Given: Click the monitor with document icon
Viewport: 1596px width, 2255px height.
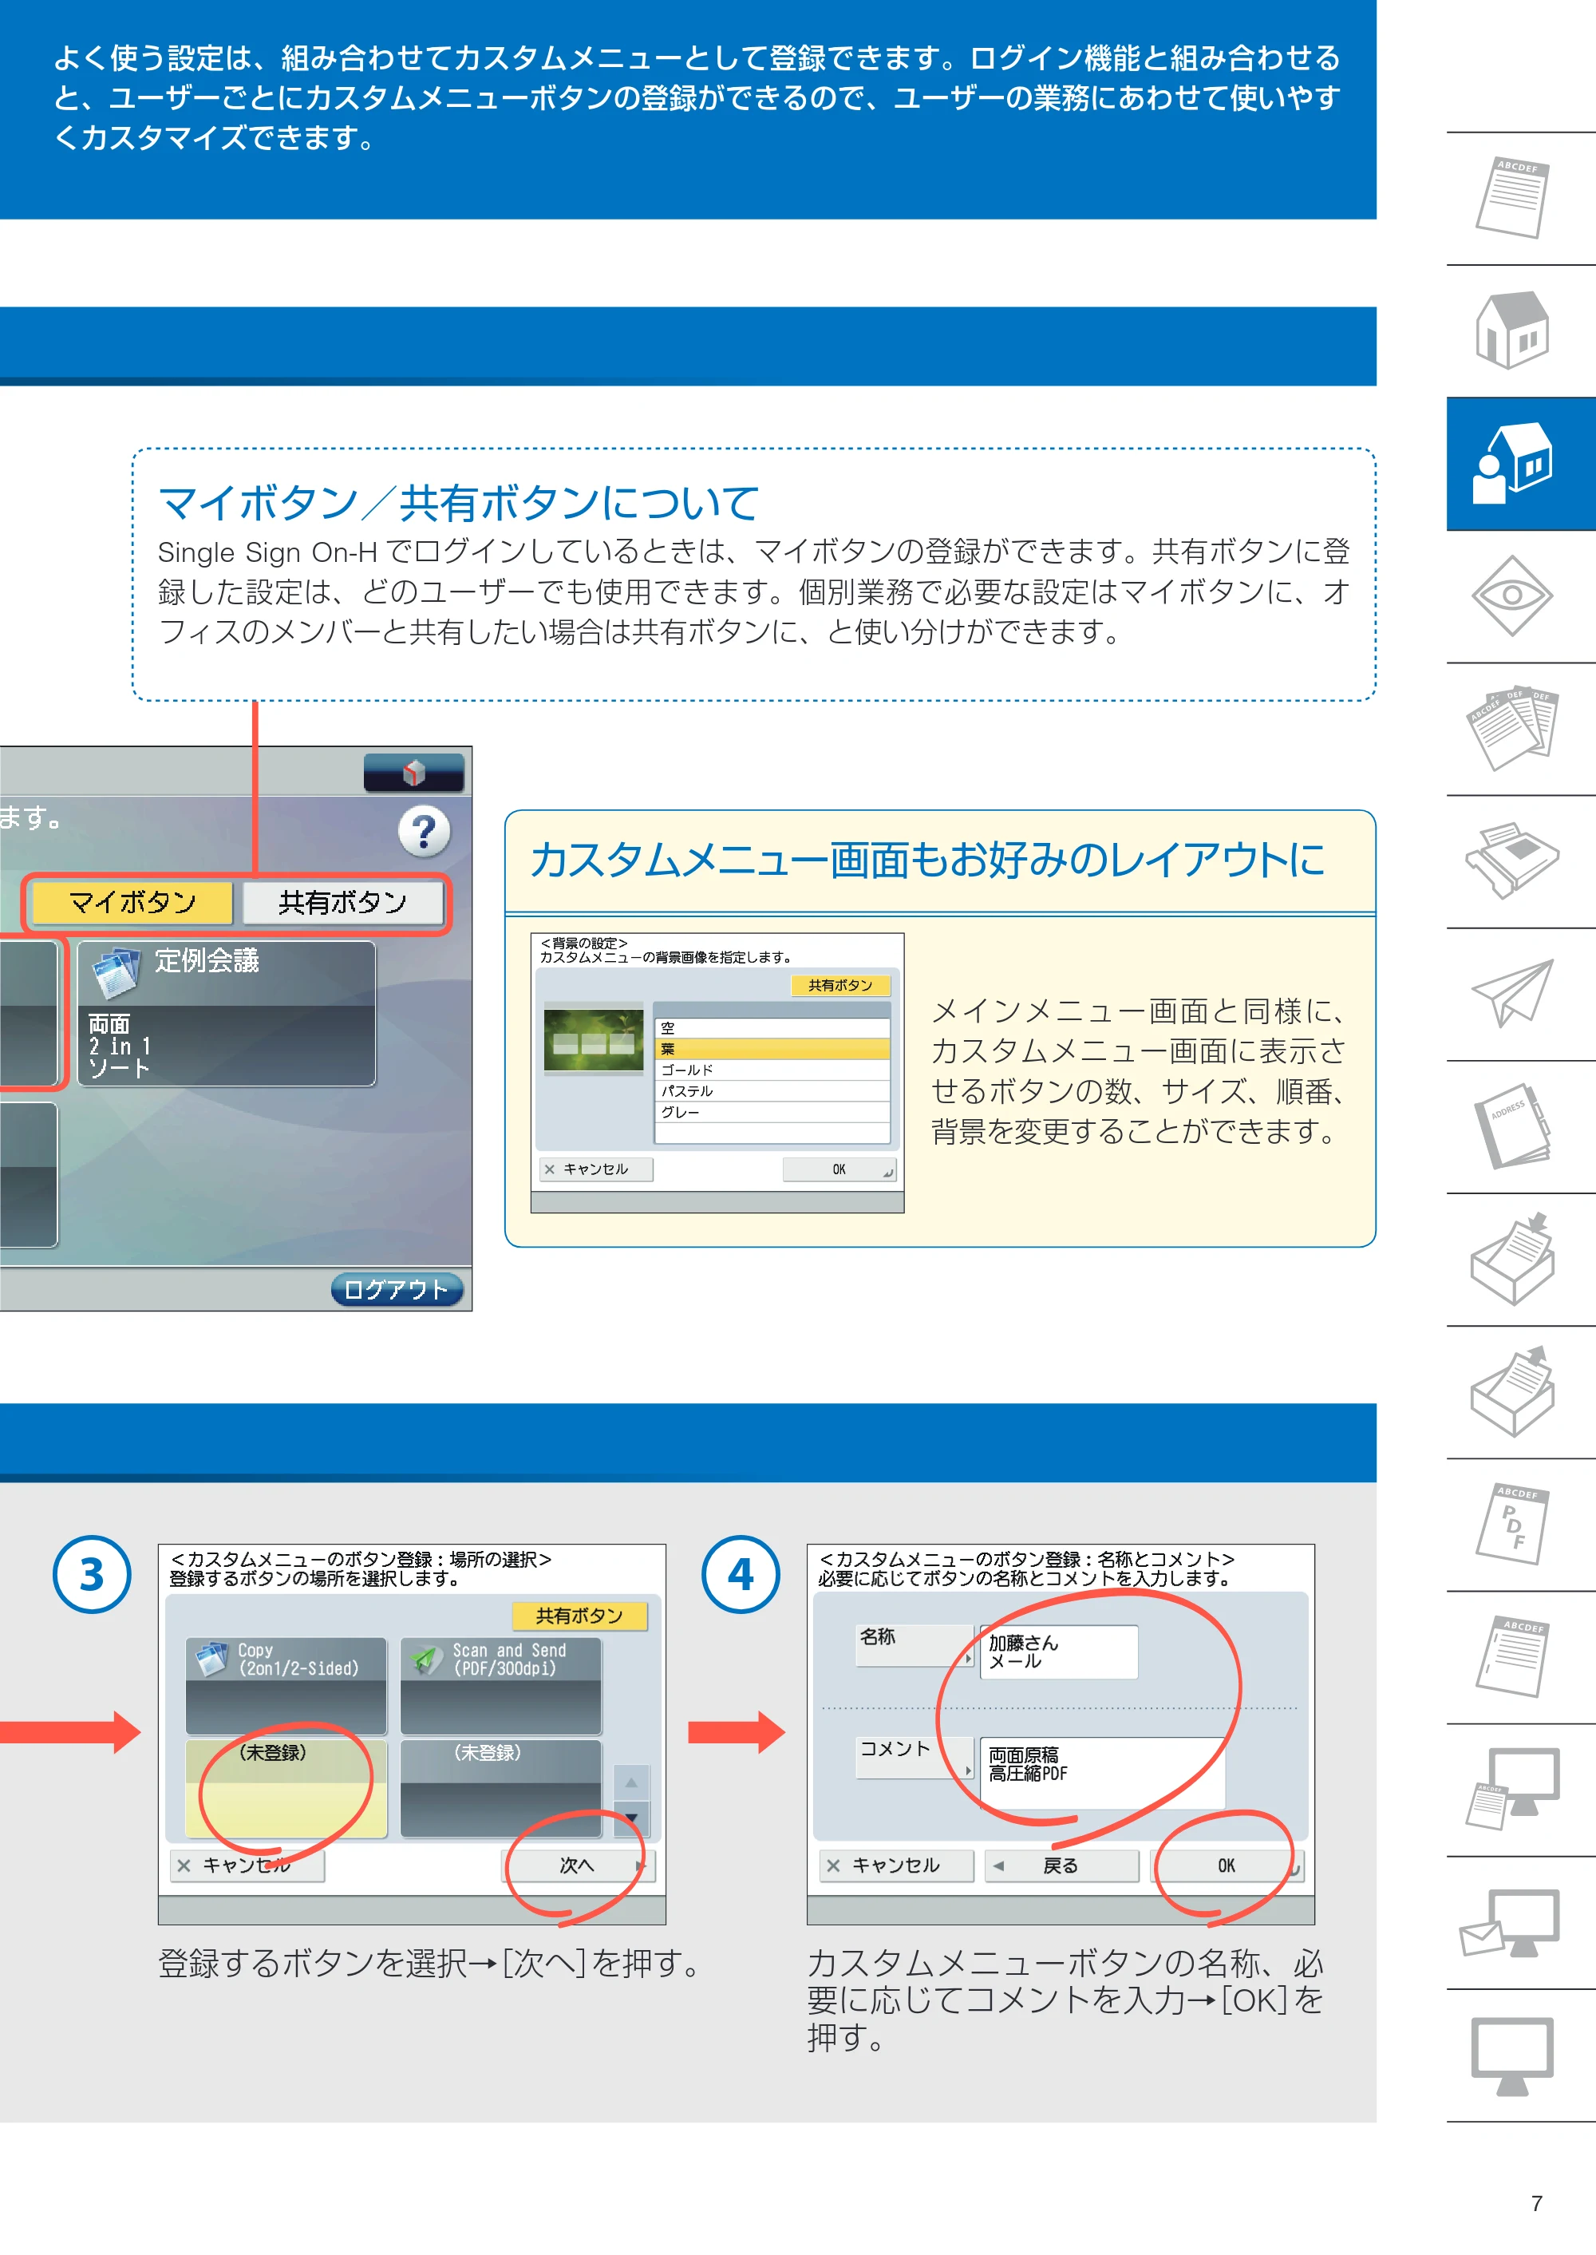Looking at the screenshot, I should pos(1512,1789).
